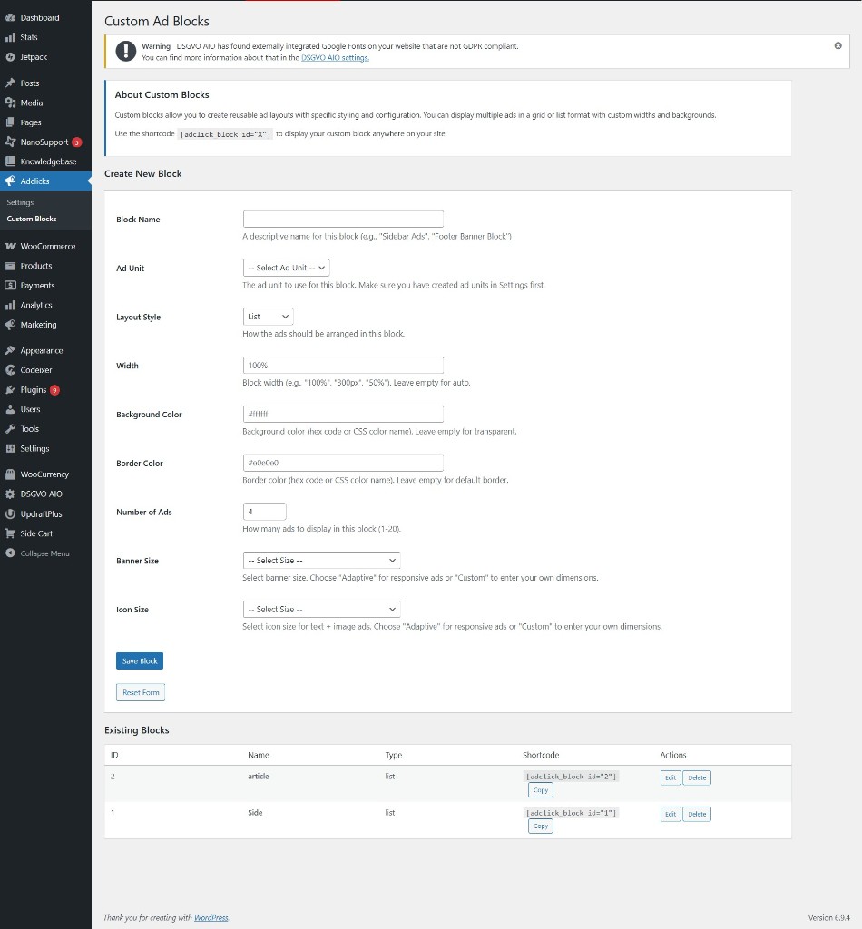862x929 pixels.
Task: Click the Payments icon in sidebar
Action: pyautogui.click(x=10, y=285)
